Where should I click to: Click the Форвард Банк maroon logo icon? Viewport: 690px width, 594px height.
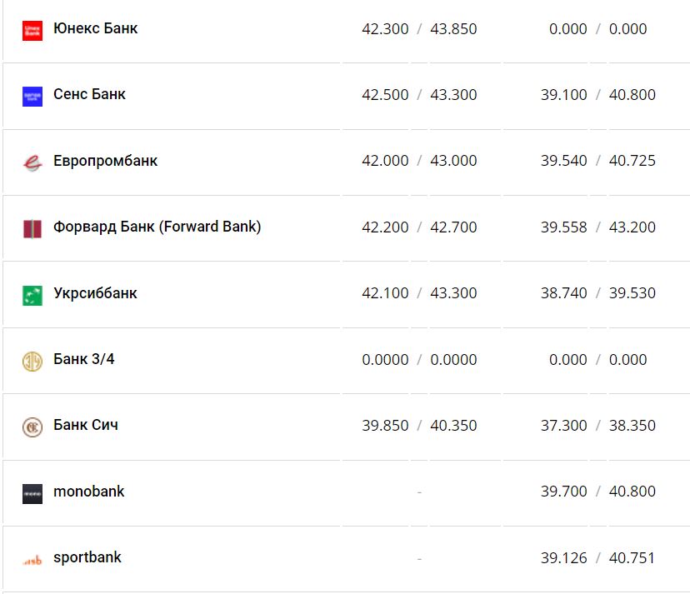click(32, 228)
